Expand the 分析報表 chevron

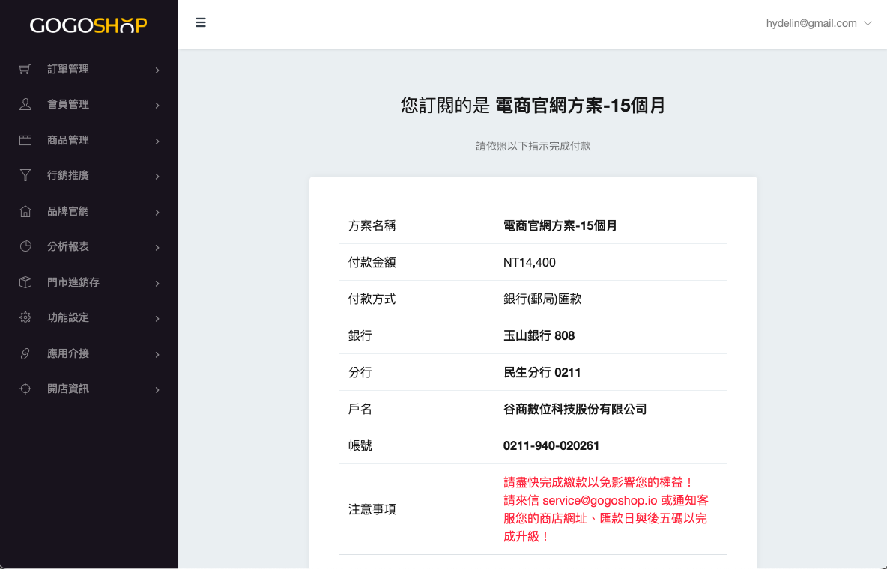157,247
